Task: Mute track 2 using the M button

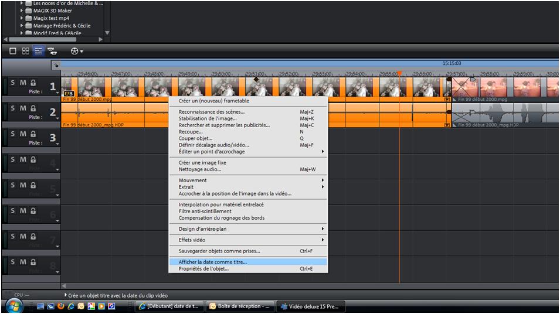Action: pos(23,108)
